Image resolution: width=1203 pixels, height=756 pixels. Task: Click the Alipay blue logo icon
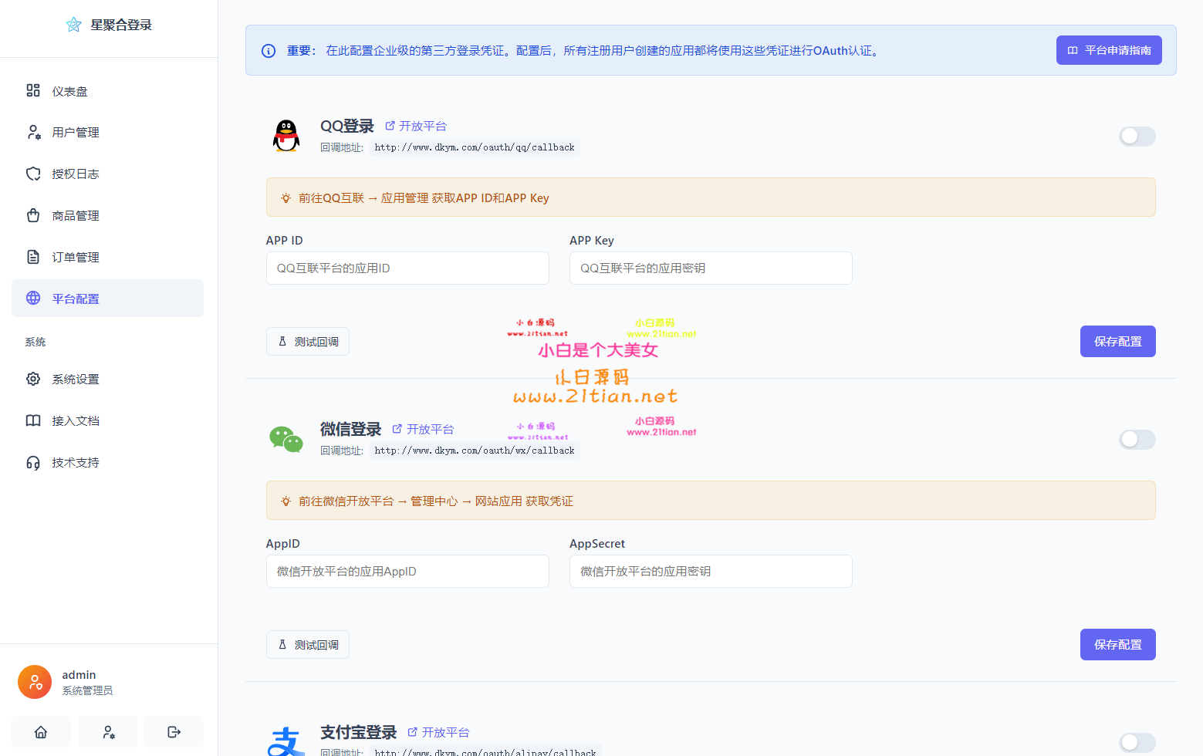286,741
